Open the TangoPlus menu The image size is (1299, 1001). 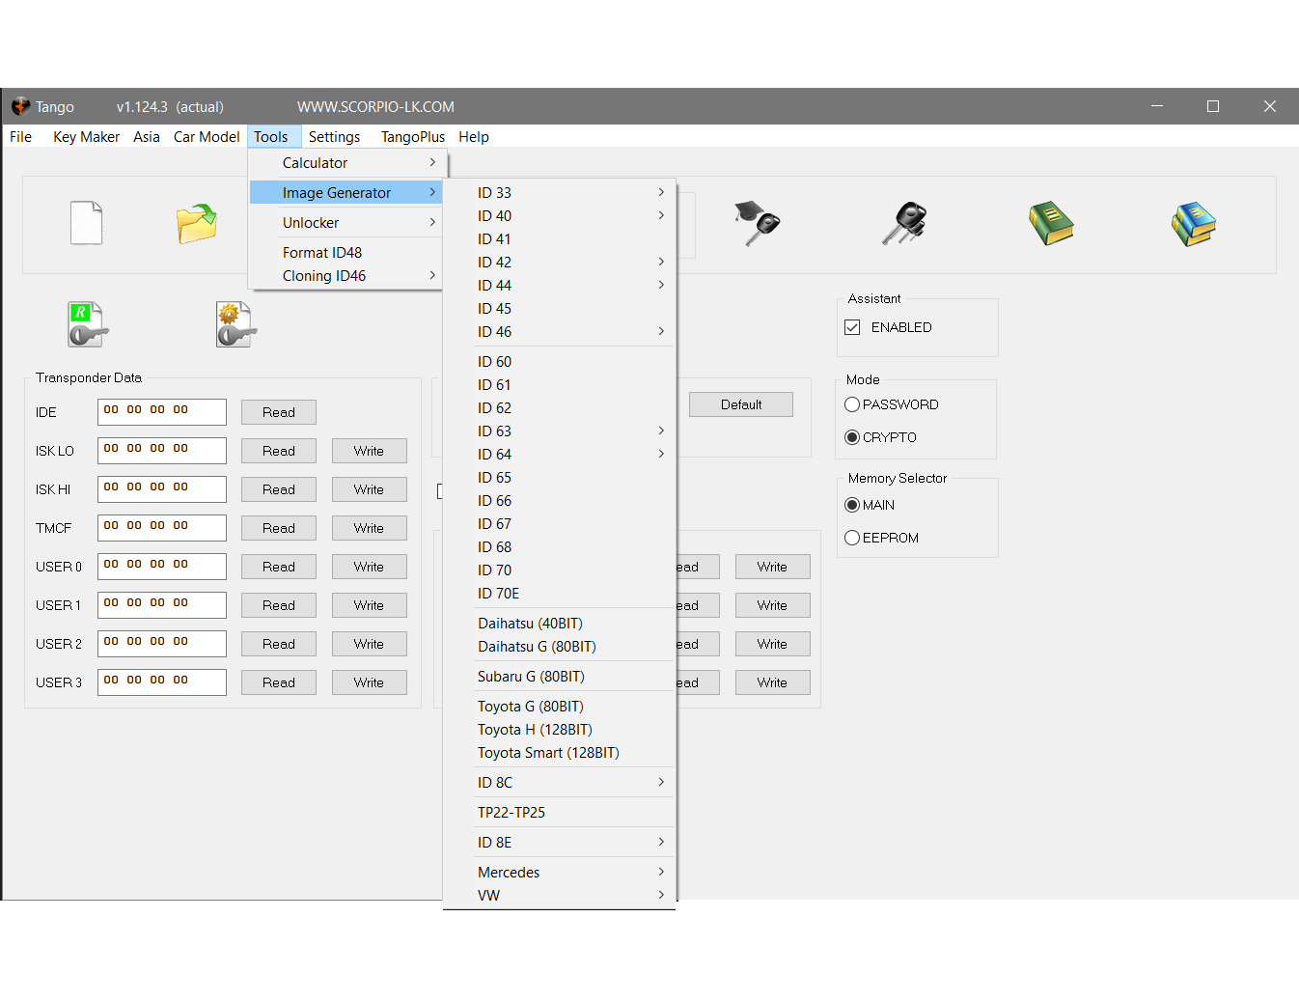413,137
